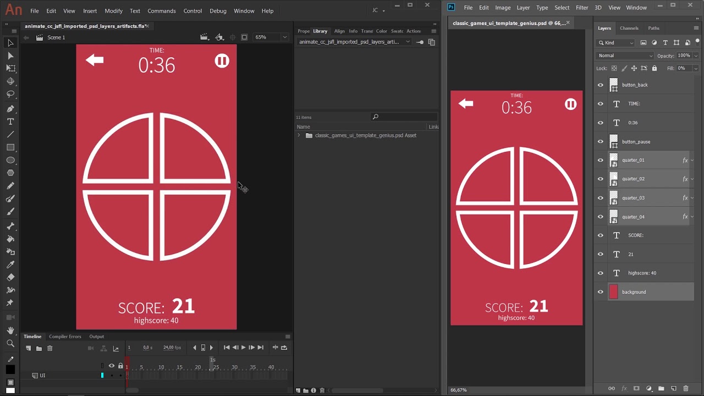The width and height of the screenshot is (704, 396).
Task: Open the Normal blend mode dropdown
Action: pyautogui.click(x=625, y=56)
